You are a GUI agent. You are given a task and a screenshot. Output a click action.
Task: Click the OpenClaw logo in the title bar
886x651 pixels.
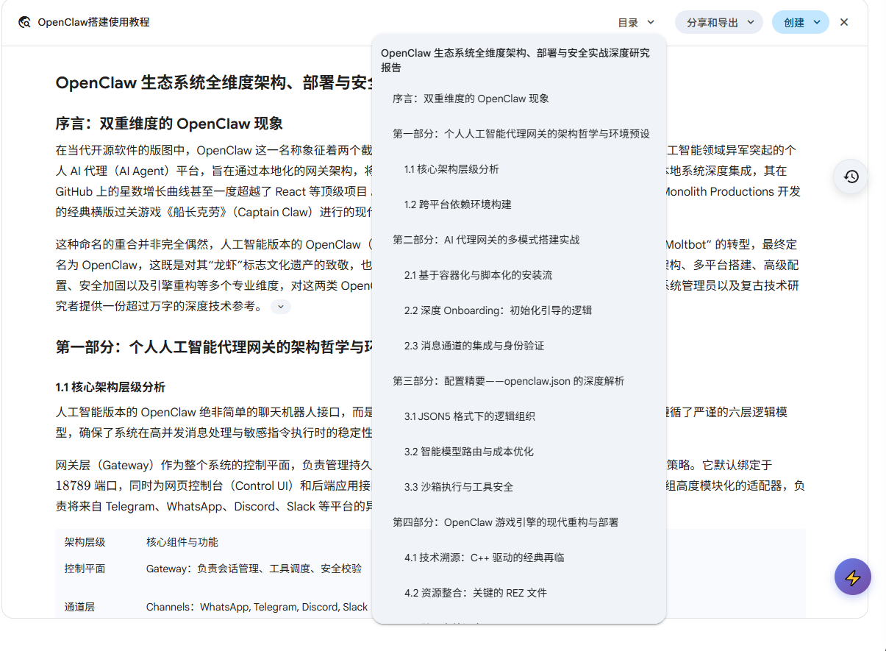coord(24,22)
